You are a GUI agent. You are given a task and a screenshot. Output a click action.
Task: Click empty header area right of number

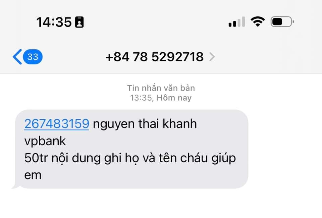(x=267, y=57)
